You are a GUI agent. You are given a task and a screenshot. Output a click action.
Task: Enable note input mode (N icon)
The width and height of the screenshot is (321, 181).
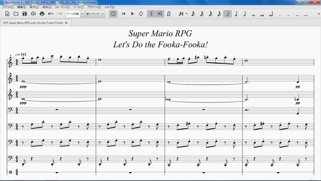click(181, 14)
